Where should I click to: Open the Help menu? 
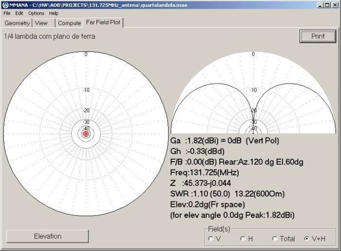(54, 13)
